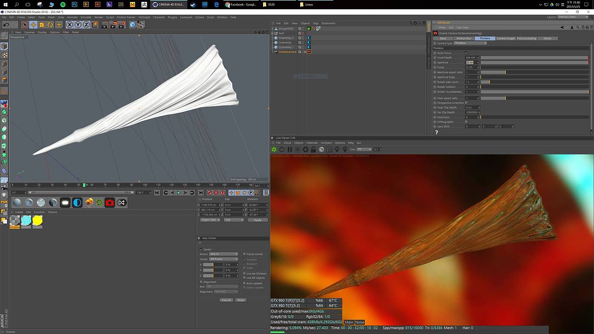This screenshot has height=334, width=594.
Task: Select the Scale tool
Action: [42, 25]
